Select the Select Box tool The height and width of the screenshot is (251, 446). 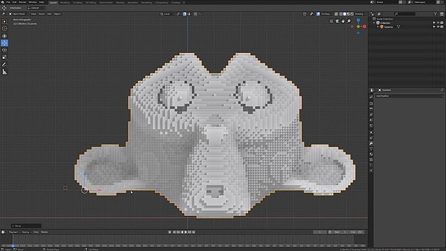(x=4, y=21)
